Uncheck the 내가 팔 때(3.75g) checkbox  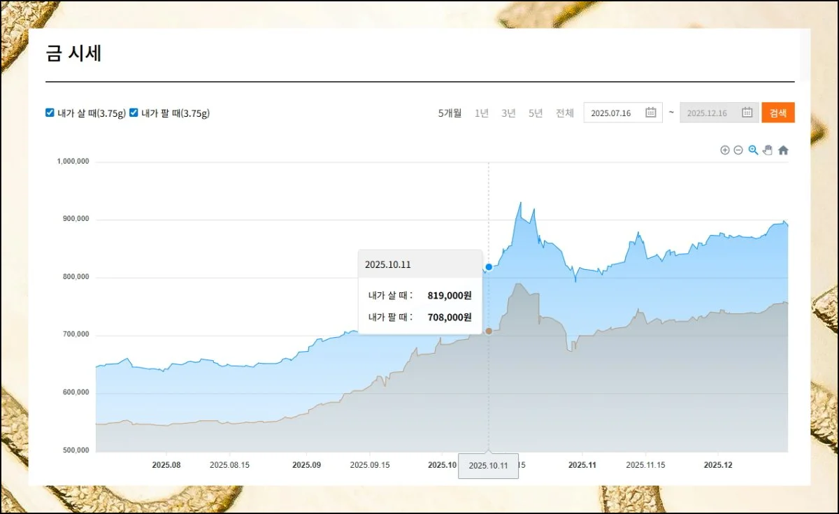click(134, 113)
